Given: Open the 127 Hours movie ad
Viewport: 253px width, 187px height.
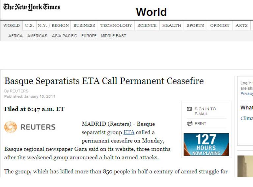Looking at the screenshot, I should [206, 144].
